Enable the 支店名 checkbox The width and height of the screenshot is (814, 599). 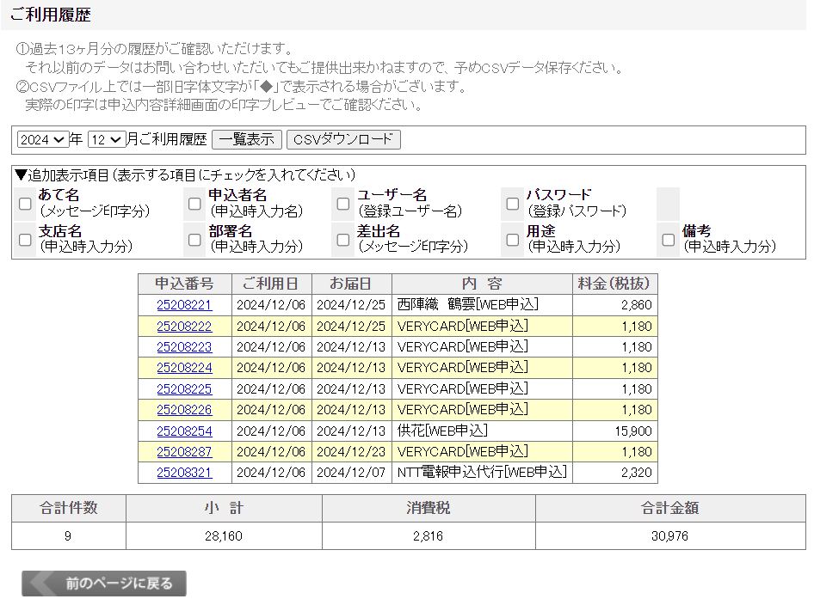[25, 241]
